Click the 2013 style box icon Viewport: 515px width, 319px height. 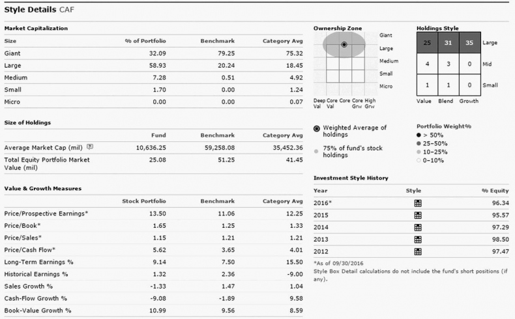(418, 240)
